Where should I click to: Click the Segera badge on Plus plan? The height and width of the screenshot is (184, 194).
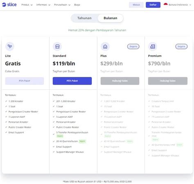coord(133,47)
